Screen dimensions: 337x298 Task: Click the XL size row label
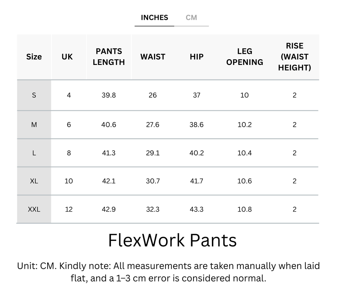pos(34,181)
